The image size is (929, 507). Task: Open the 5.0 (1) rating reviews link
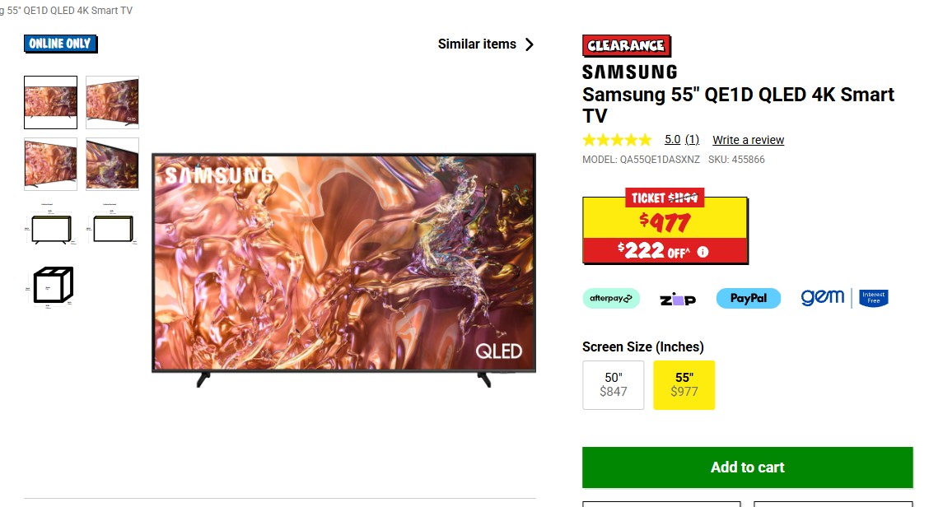[x=682, y=140]
